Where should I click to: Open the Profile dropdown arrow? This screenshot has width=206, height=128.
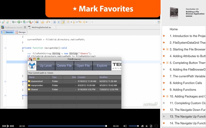click(27, 22)
